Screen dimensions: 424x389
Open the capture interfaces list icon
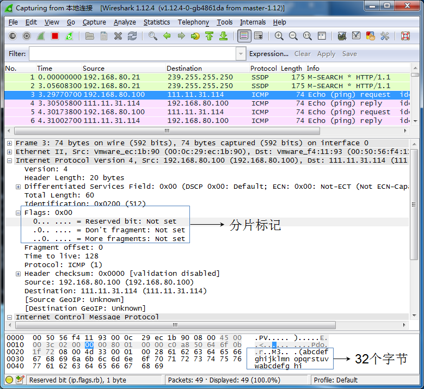coord(13,36)
